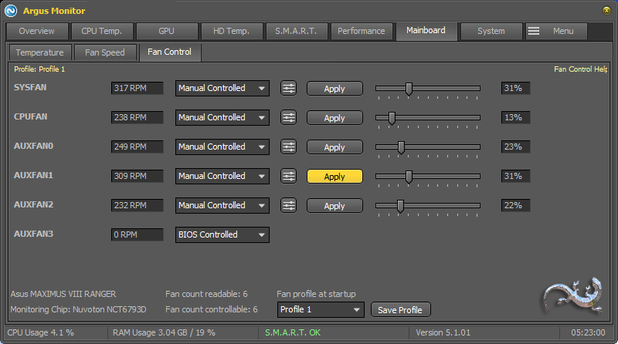
Task: Click AUXFAN0 23% percentage field
Action: tap(515, 147)
